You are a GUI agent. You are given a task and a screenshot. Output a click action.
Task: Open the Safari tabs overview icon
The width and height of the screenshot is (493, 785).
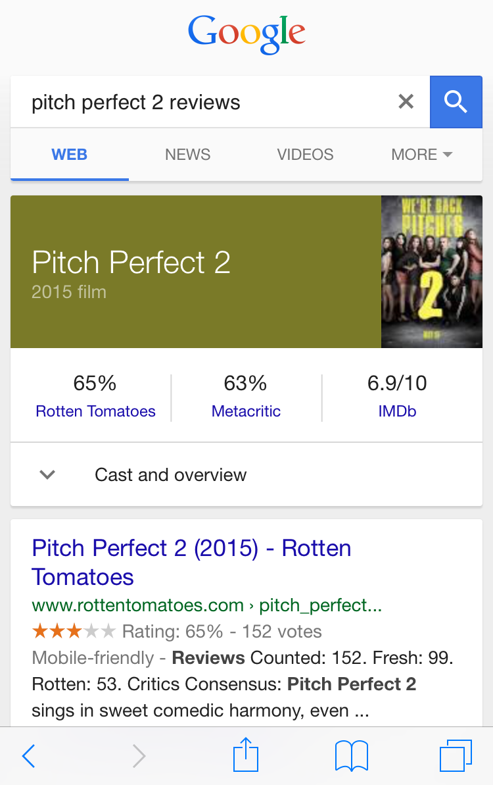point(456,755)
